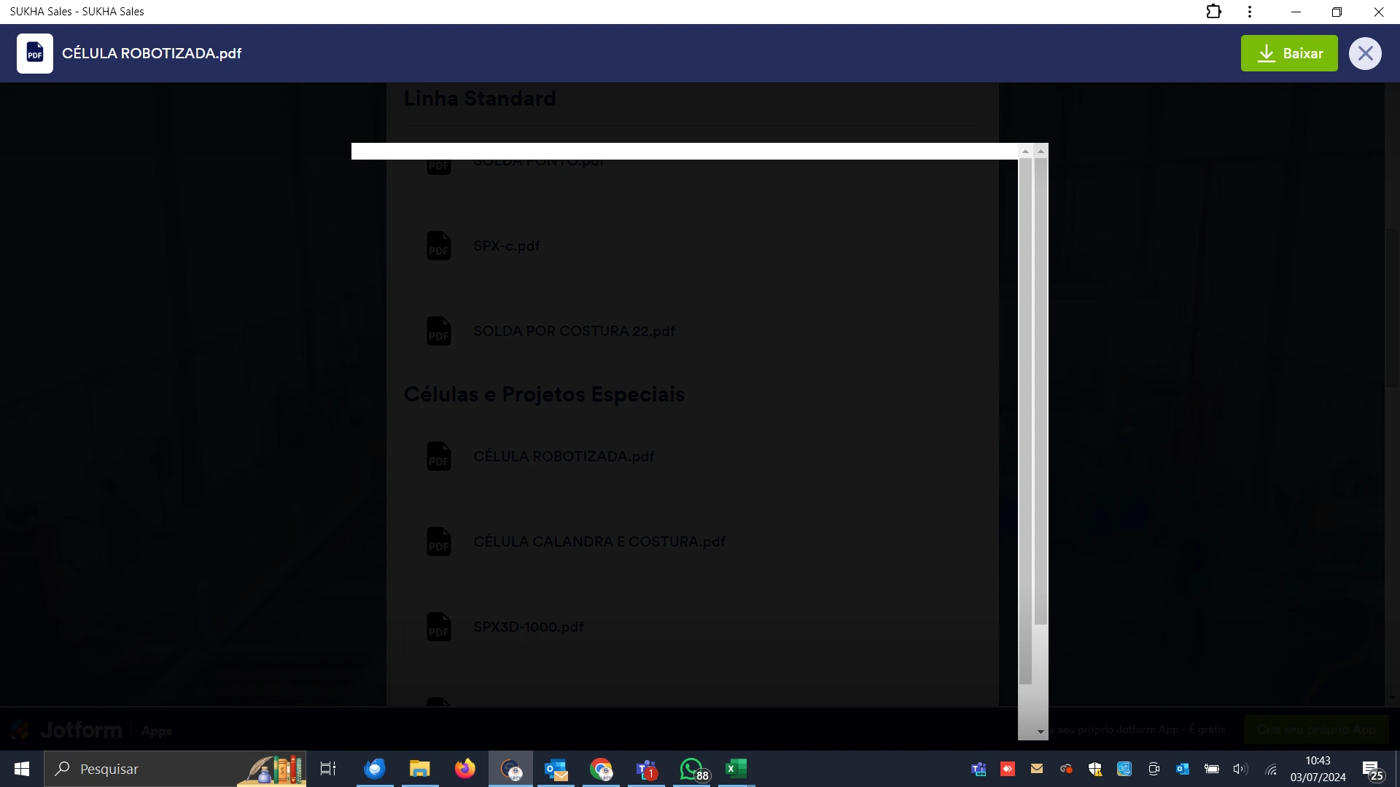The image size is (1400, 787).
Task: Open WhatsApp showing 88 notifications
Action: [x=691, y=769]
